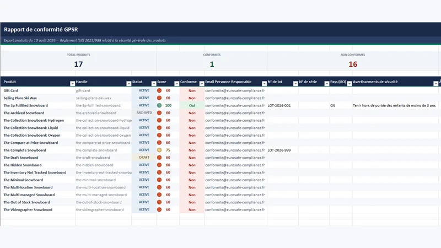441x248 pixels.
Task: Open the Produit column filter dropdown
Action: [x=72, y=84]
